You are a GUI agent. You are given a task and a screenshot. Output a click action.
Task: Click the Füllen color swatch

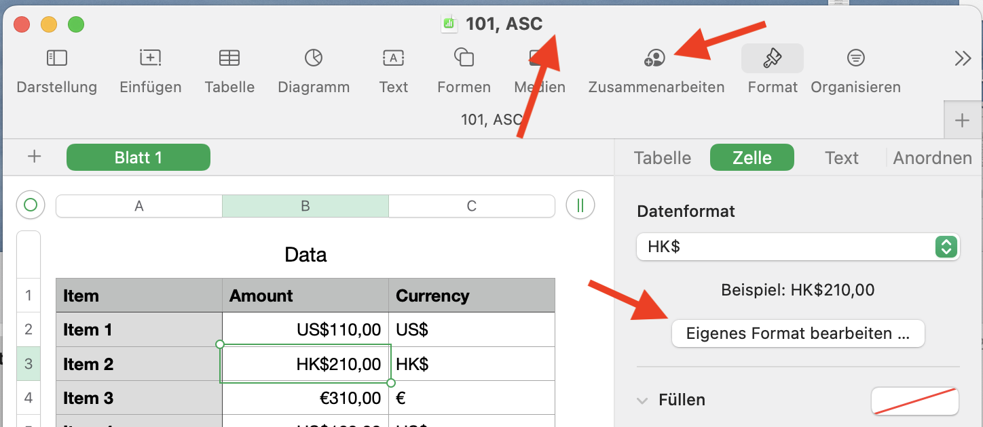[914, 401]
